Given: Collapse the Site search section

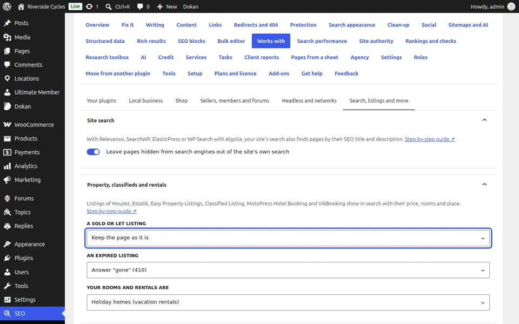Looking at the screenshot, I should coord(484,120).
